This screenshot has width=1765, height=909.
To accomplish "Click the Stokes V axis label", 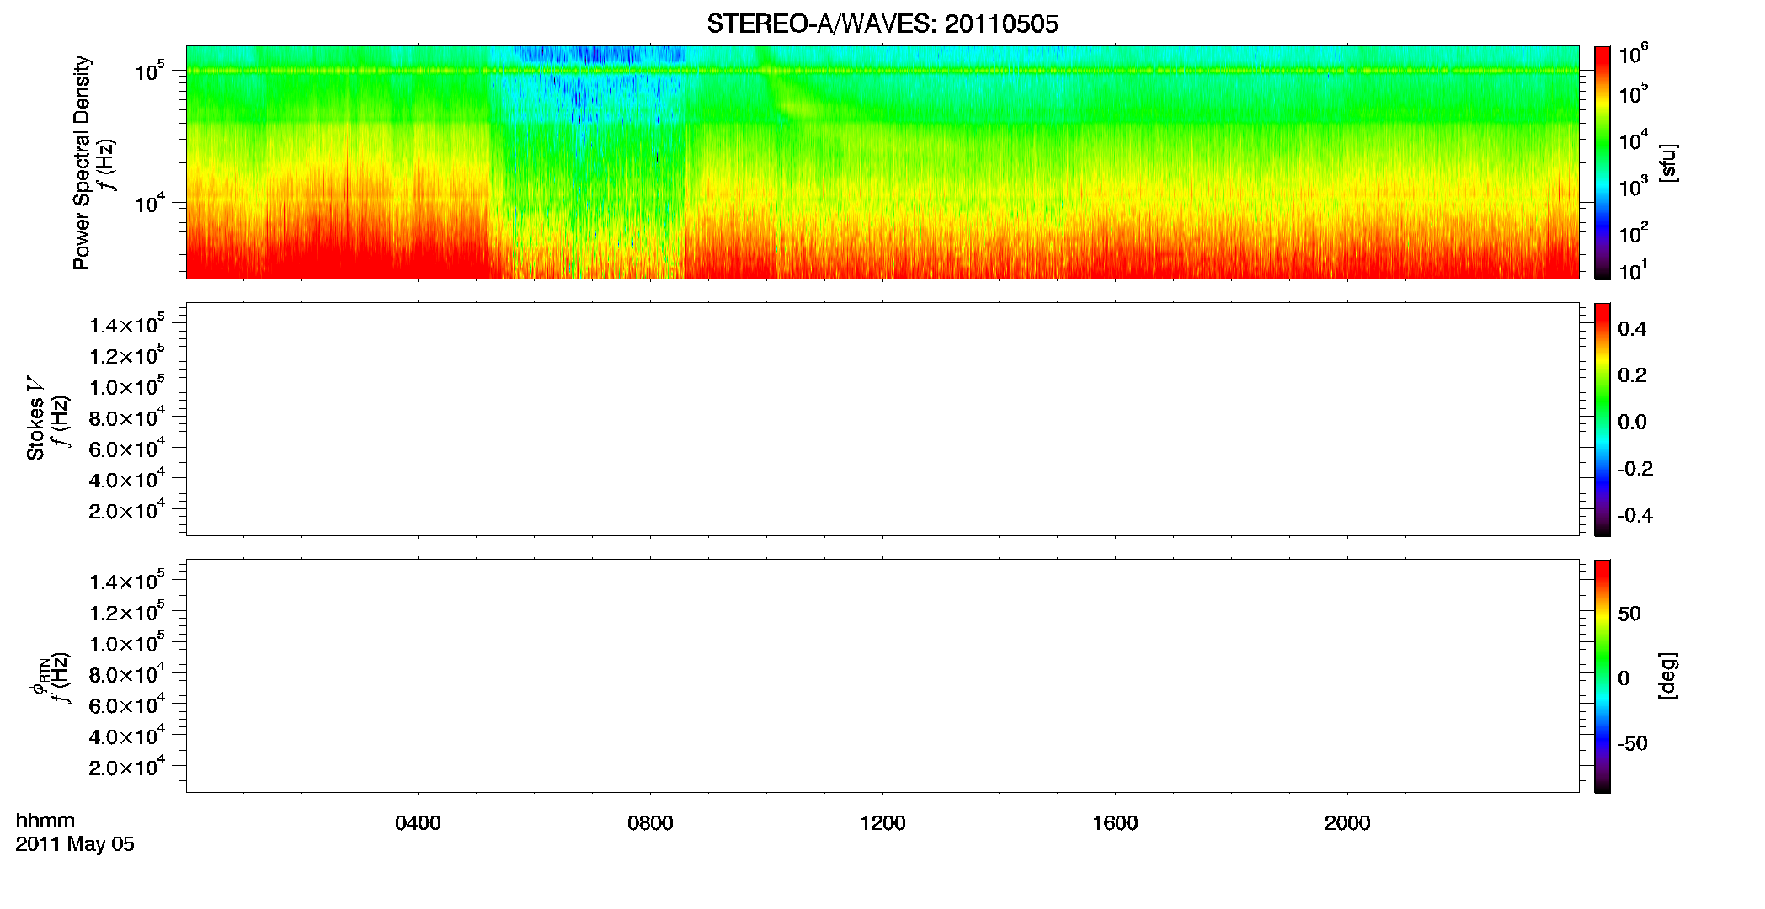I will pos(35,418).
